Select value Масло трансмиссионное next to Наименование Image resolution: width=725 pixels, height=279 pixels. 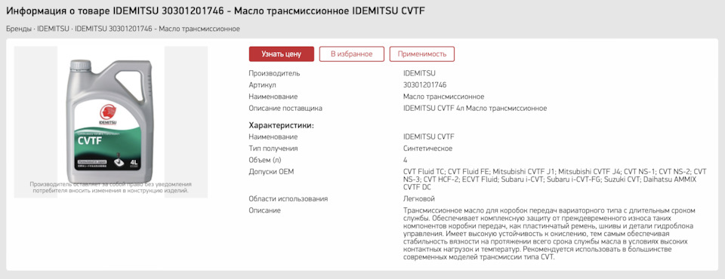(x=443, y=97)
